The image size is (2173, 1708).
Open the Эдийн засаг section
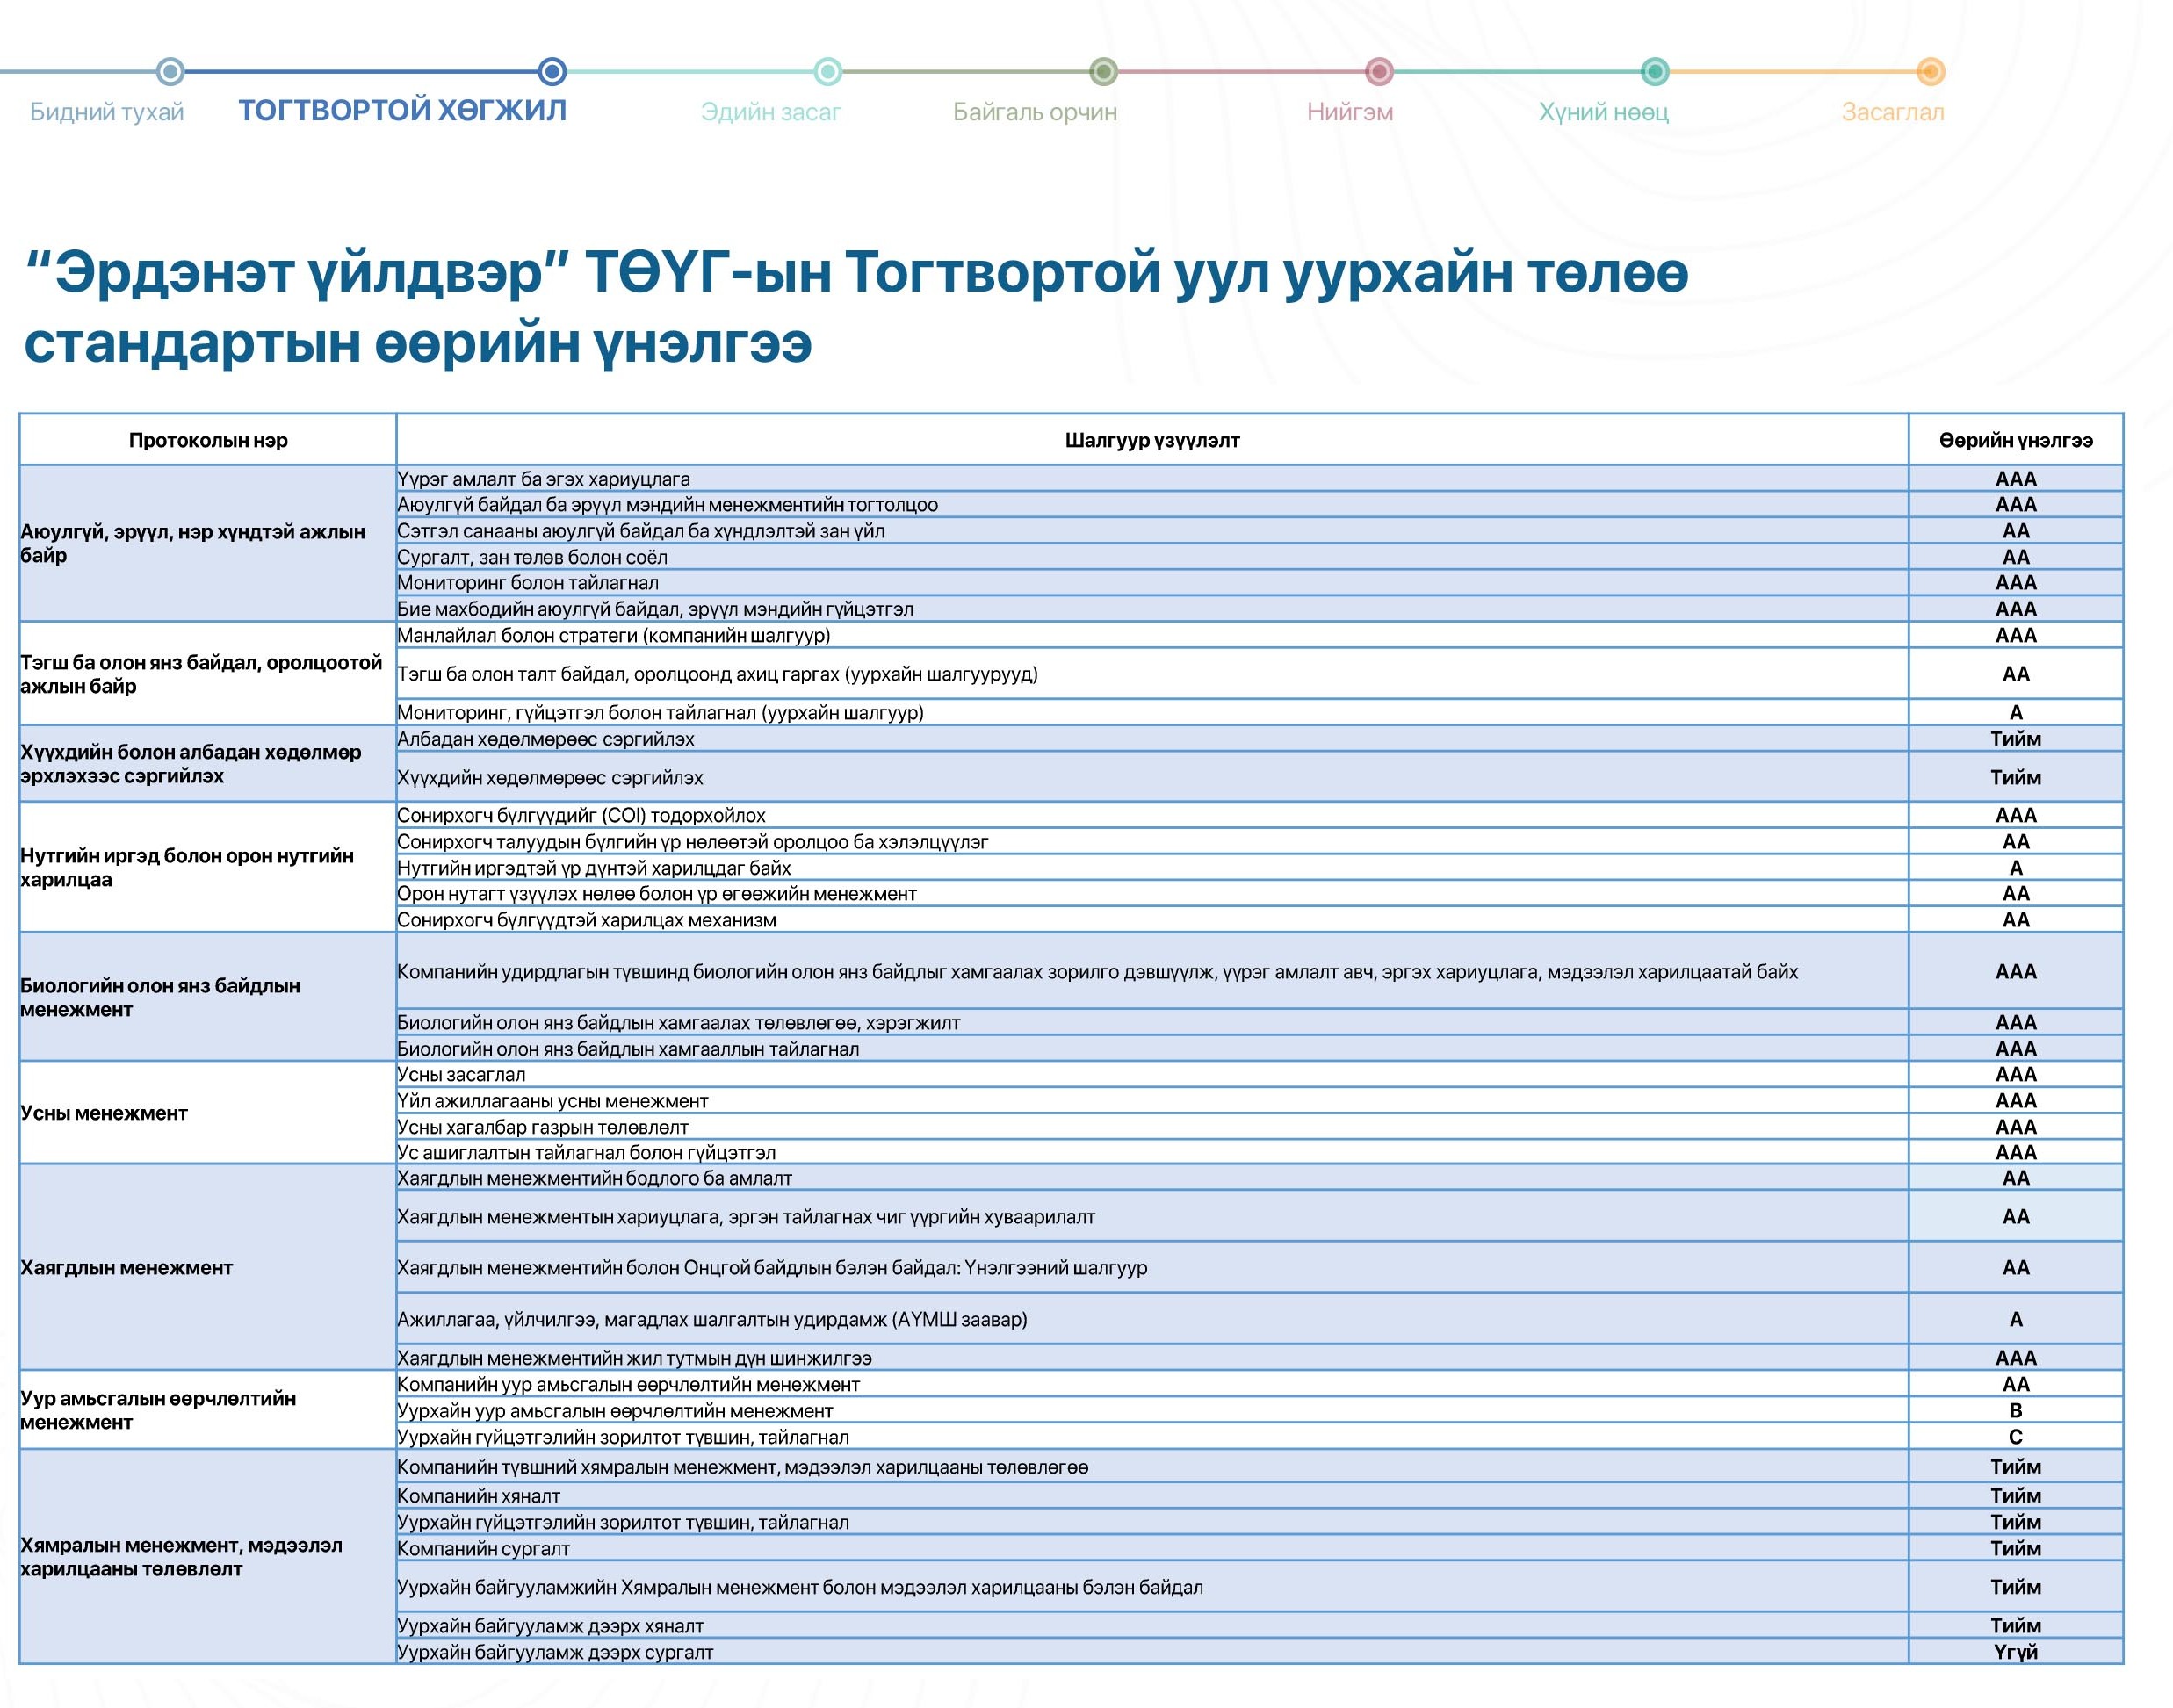(771, 112)
